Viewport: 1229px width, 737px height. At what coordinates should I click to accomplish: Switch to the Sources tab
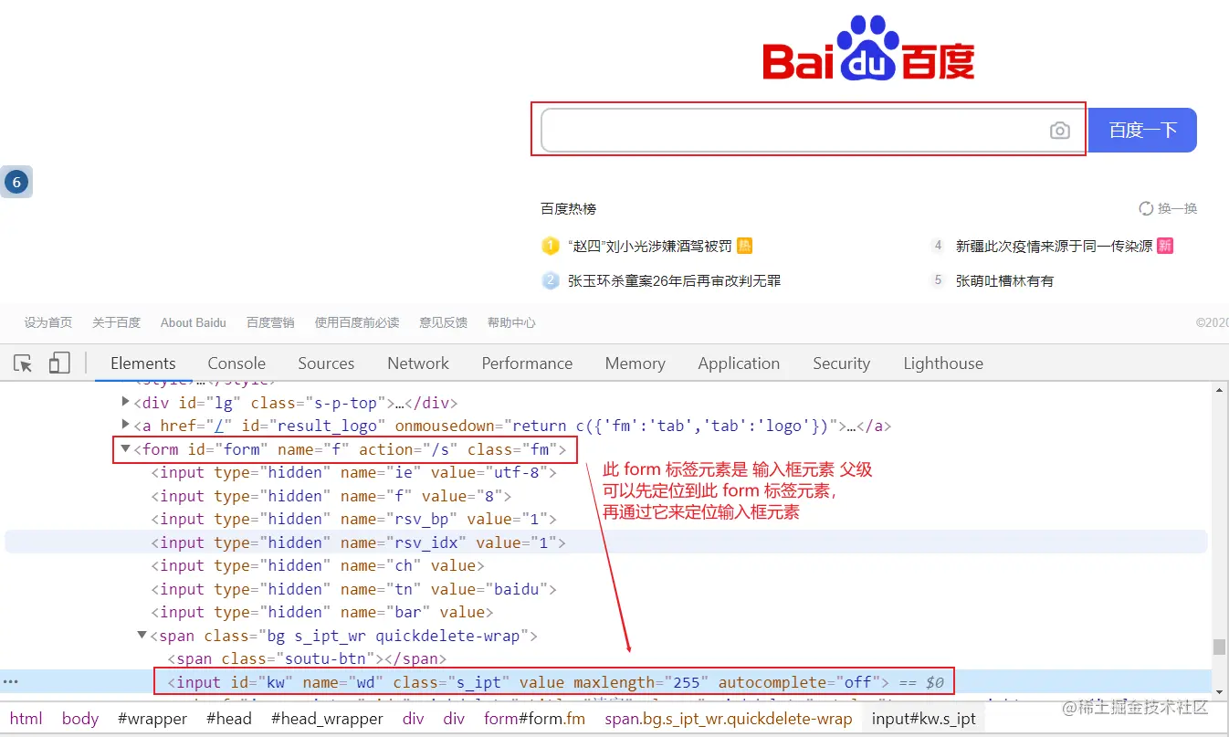click(326, 363)
